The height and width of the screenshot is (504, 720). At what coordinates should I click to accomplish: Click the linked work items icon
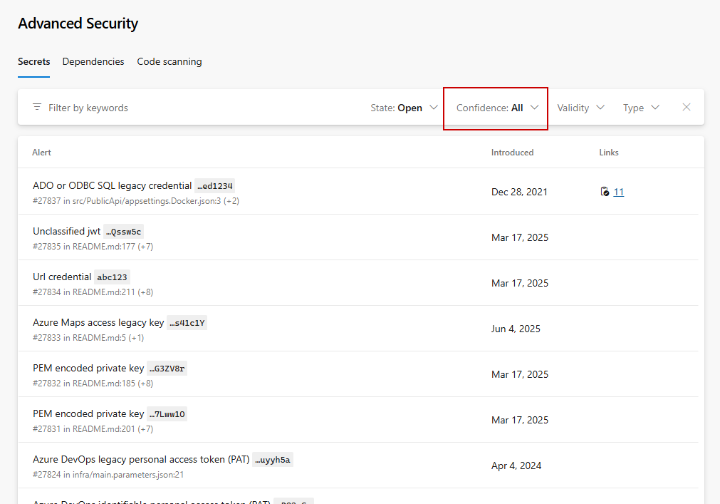(x=605, y=192)
